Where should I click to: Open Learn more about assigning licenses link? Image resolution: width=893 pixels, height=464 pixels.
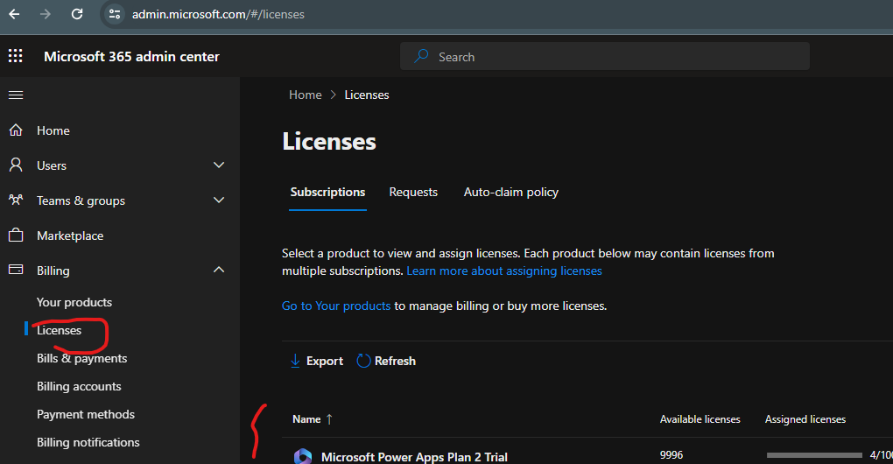click(x=504, y=271)
